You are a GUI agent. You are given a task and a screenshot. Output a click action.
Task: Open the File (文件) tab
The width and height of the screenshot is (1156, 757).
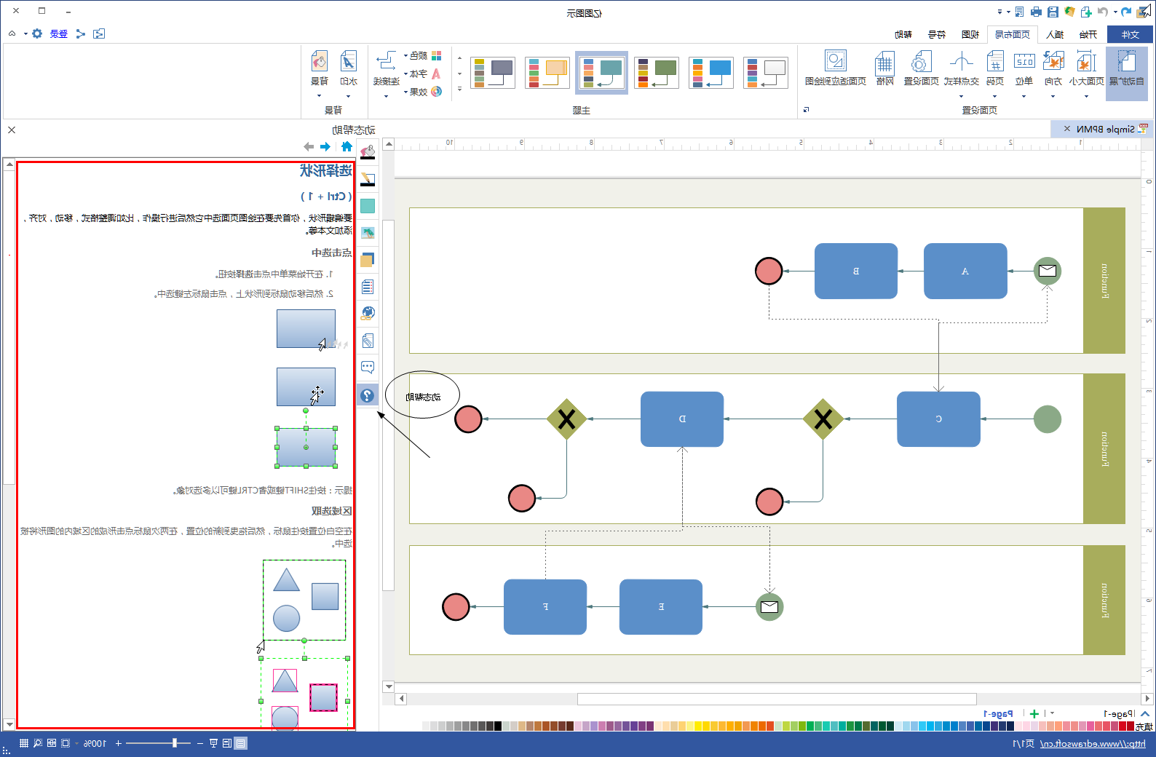(x=1130, y=34)
